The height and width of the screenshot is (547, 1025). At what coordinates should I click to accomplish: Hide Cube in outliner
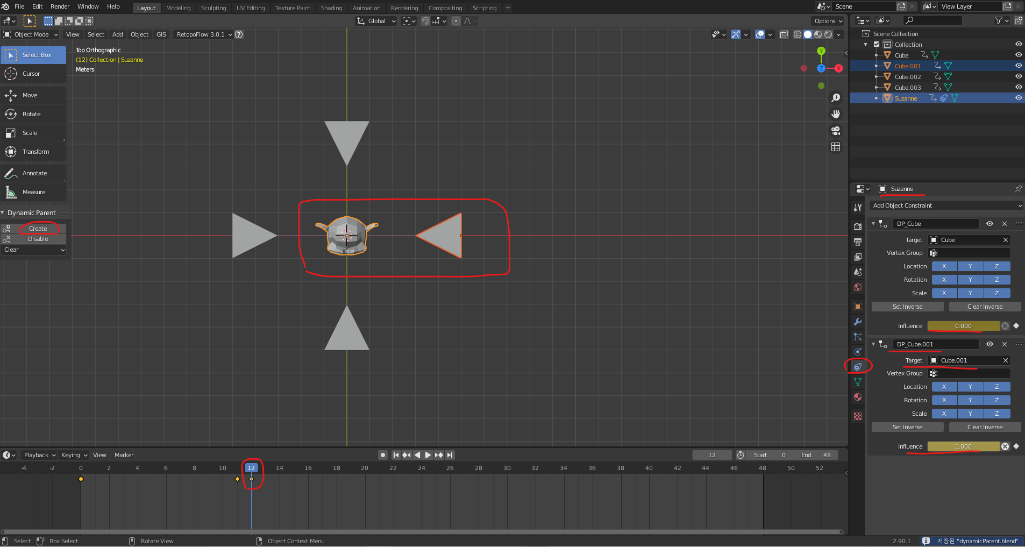[1019, 55]
